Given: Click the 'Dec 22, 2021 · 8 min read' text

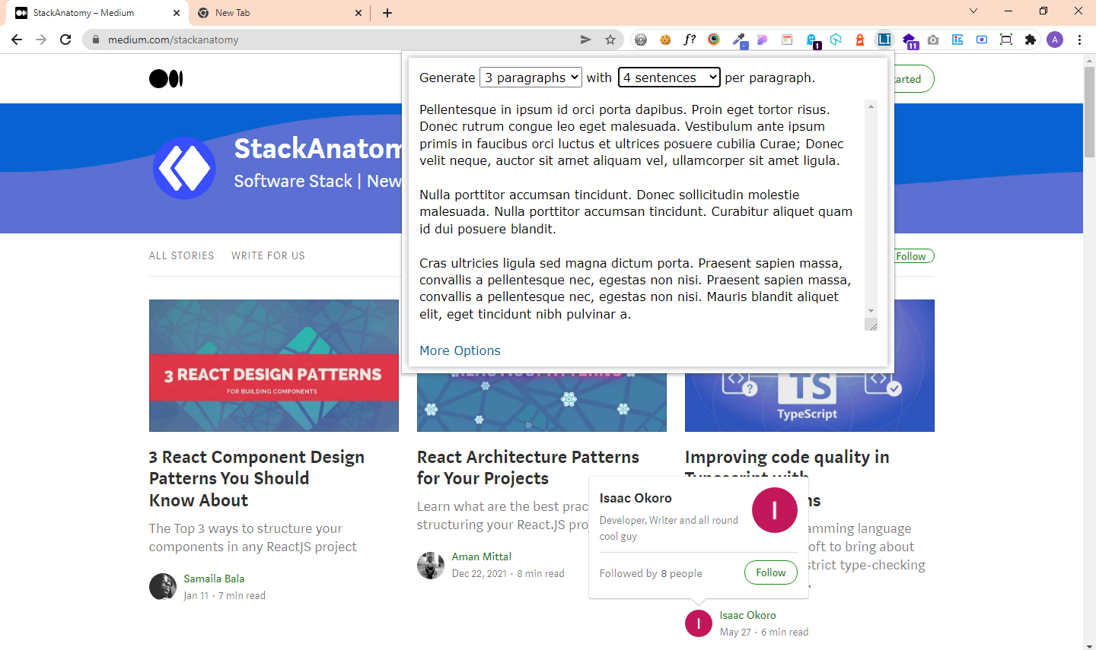Looking at the screenshot, I should (508, 574).
